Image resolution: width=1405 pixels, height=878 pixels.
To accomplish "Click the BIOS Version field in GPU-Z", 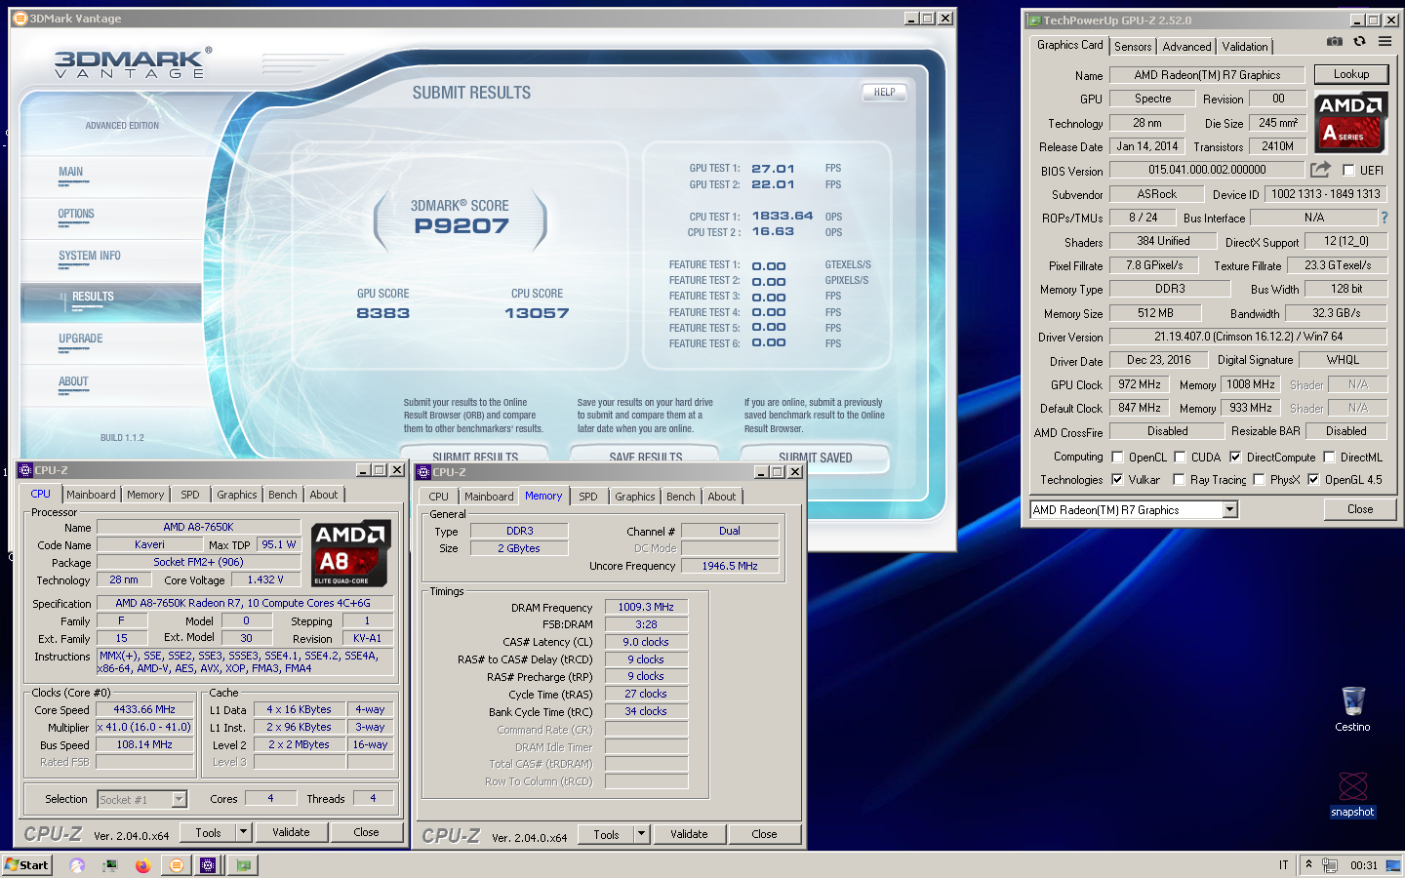I will [1207, 170].
